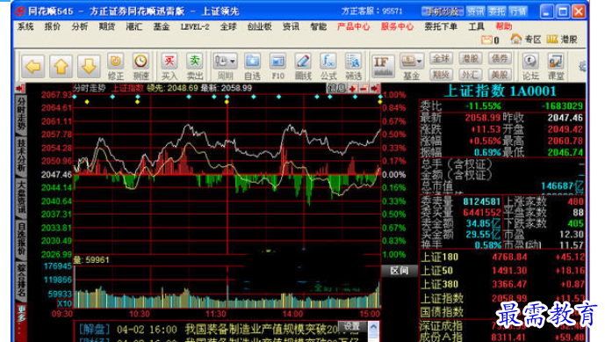The height and width of the screenshot is (342, 605).
Task: Open the F10 company info icon
Action: coord(277,67)
